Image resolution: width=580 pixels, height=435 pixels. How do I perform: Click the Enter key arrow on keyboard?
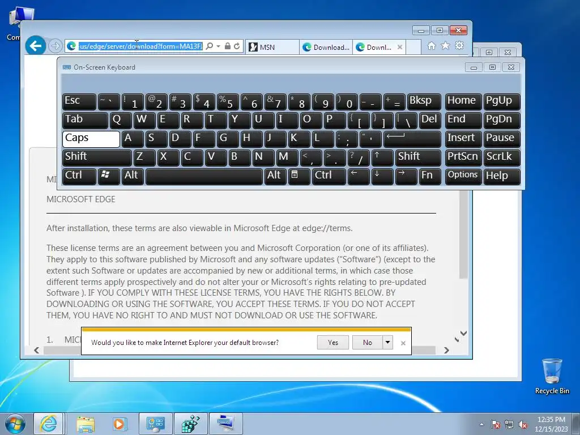412,139
